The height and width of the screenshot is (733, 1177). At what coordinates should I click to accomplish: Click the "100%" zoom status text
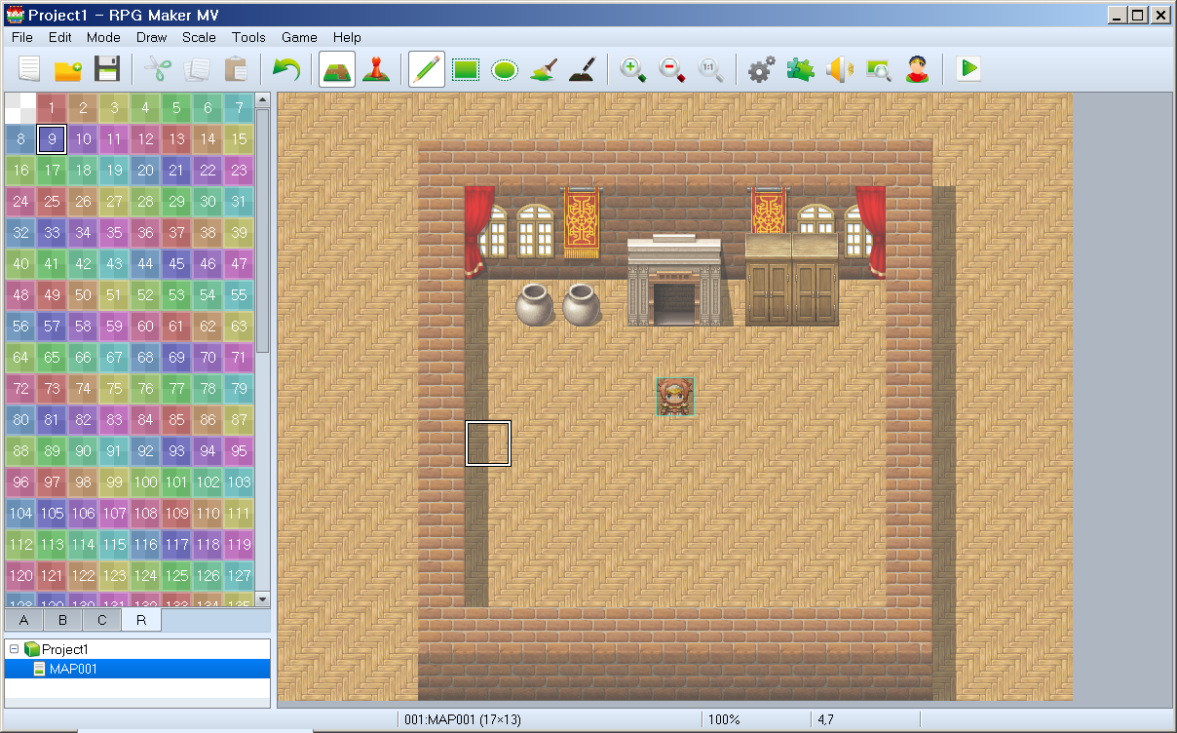[x=724, y=720]
